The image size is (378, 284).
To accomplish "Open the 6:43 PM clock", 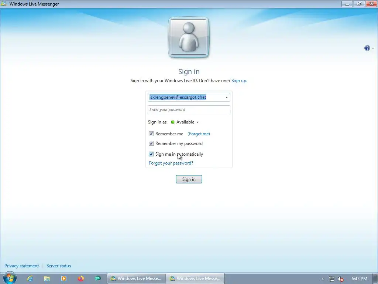I will (x=359, y=279).
